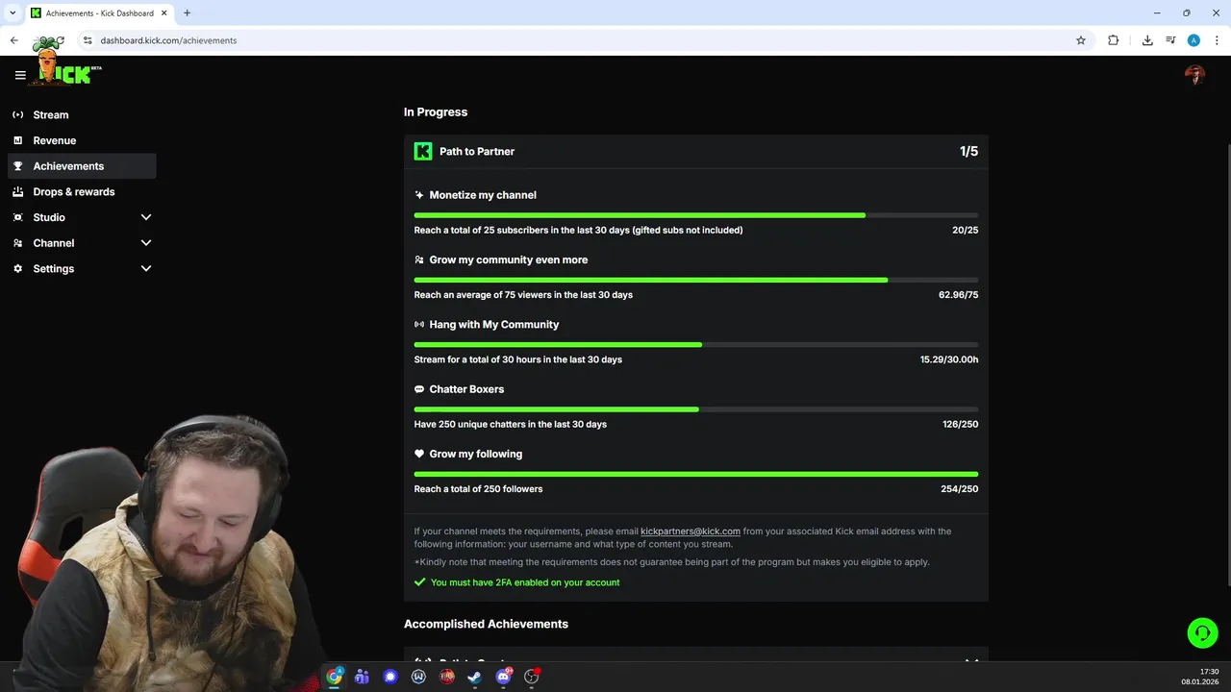Click the "62.96/75" viewer average

[959, 295]
